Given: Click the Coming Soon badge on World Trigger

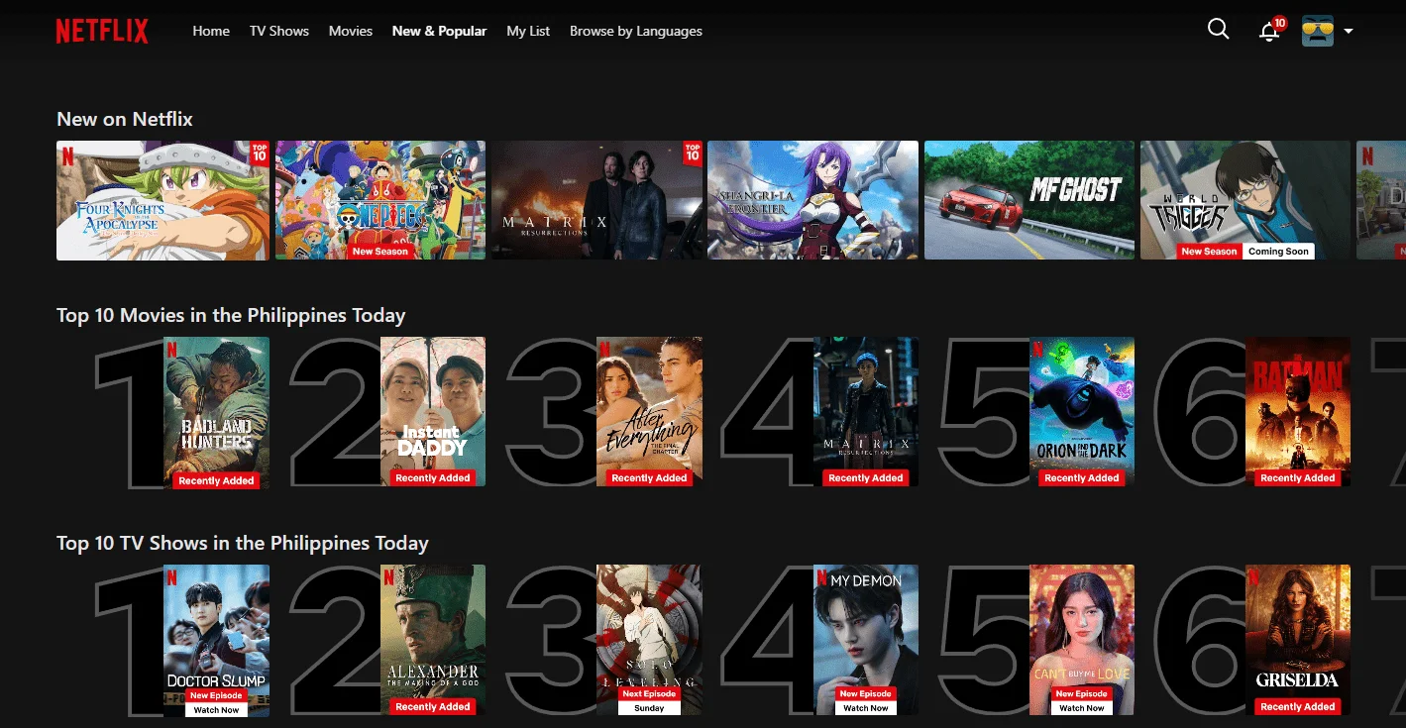Looking at the screenshot, I should [x=1278, y=252].
